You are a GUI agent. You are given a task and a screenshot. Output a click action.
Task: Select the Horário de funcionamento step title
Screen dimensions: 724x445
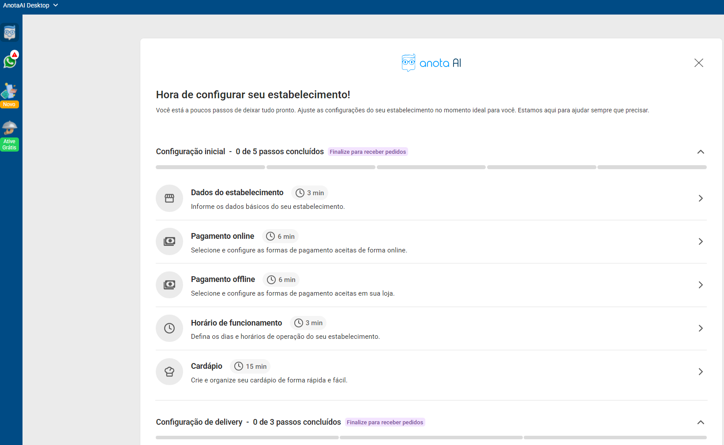click(236, 323)
